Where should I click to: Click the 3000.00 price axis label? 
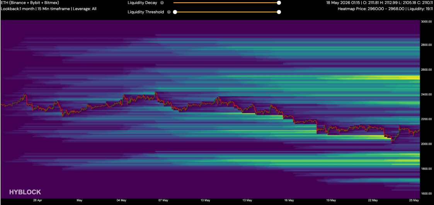427,22
